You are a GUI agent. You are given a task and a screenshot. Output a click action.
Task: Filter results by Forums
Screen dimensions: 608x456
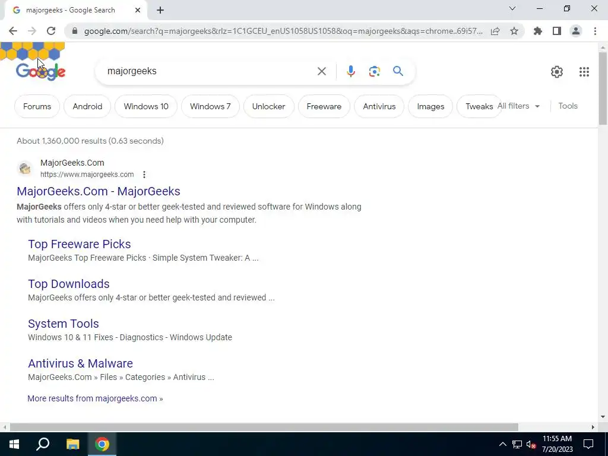(37, 106)
